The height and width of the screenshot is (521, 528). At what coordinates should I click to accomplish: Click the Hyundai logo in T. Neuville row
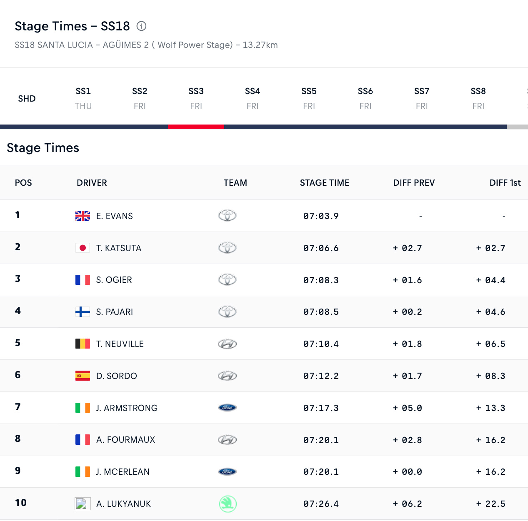[227, 344]
